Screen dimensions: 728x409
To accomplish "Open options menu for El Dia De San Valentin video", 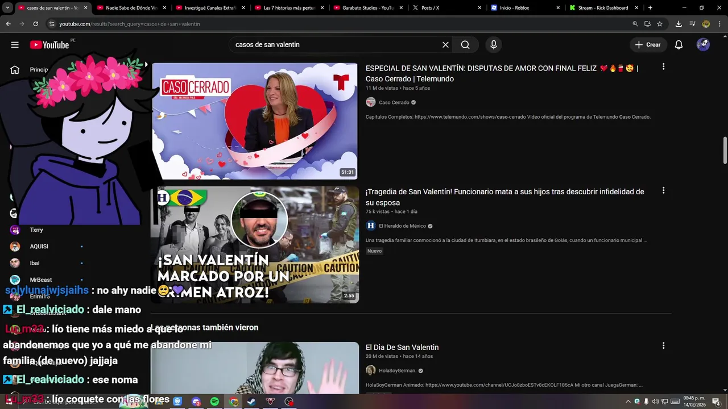I will pyautogui.click(x=663, y=346).
